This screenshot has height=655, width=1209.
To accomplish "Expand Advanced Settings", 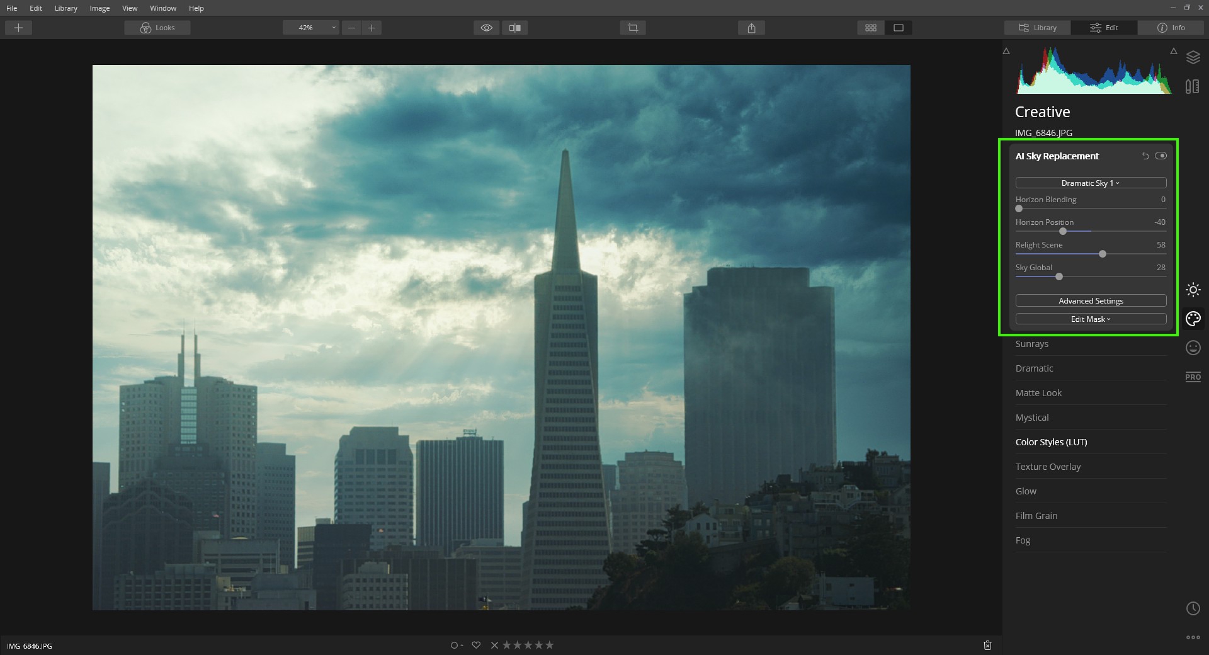I will (1091, 300).
